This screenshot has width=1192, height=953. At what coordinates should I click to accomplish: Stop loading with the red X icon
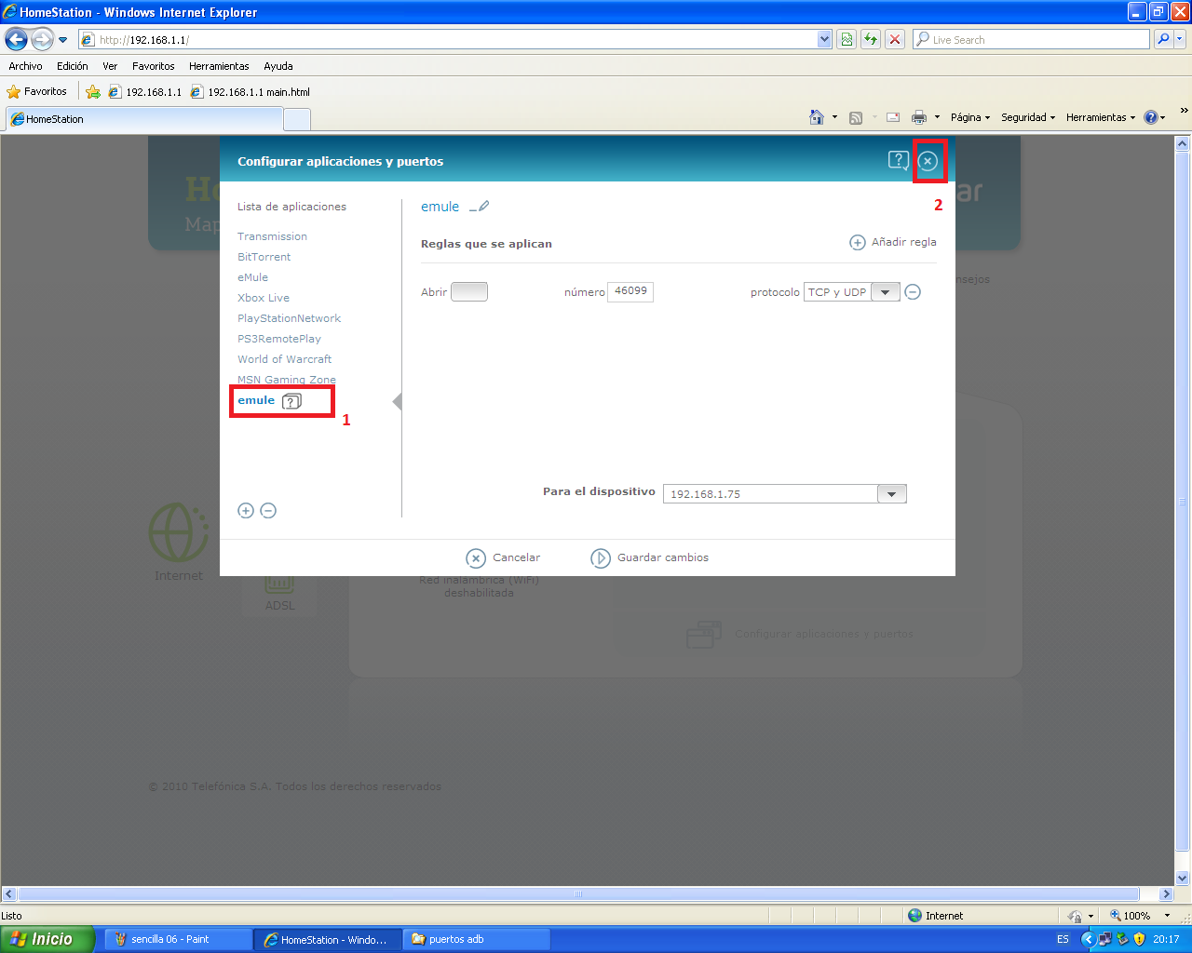point(895,39)
